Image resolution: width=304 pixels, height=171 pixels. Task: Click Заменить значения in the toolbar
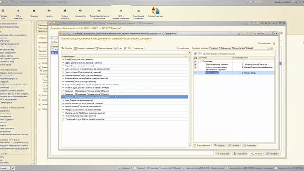[84, 48]
